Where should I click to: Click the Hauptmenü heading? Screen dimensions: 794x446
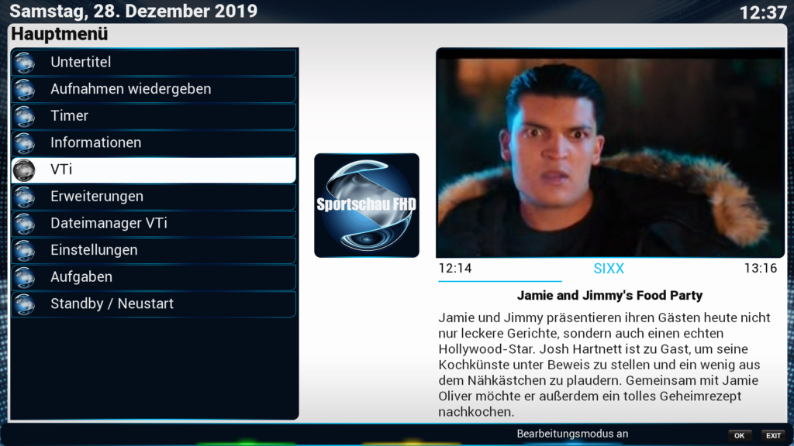click(60, 34)
